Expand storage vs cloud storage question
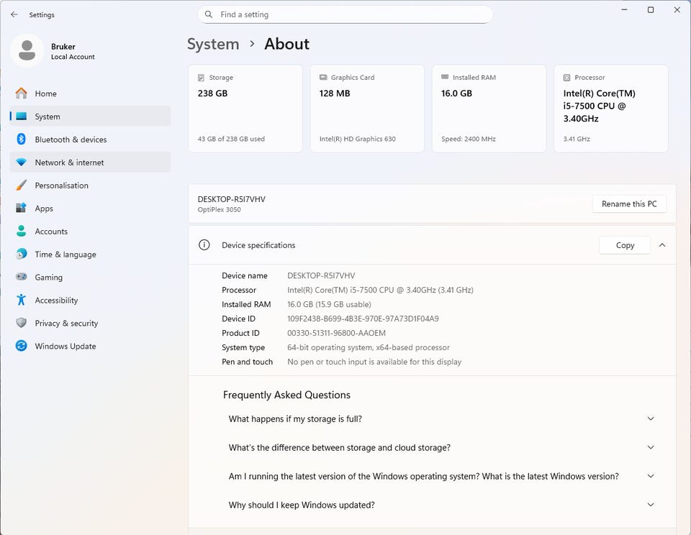 point(651,448)
